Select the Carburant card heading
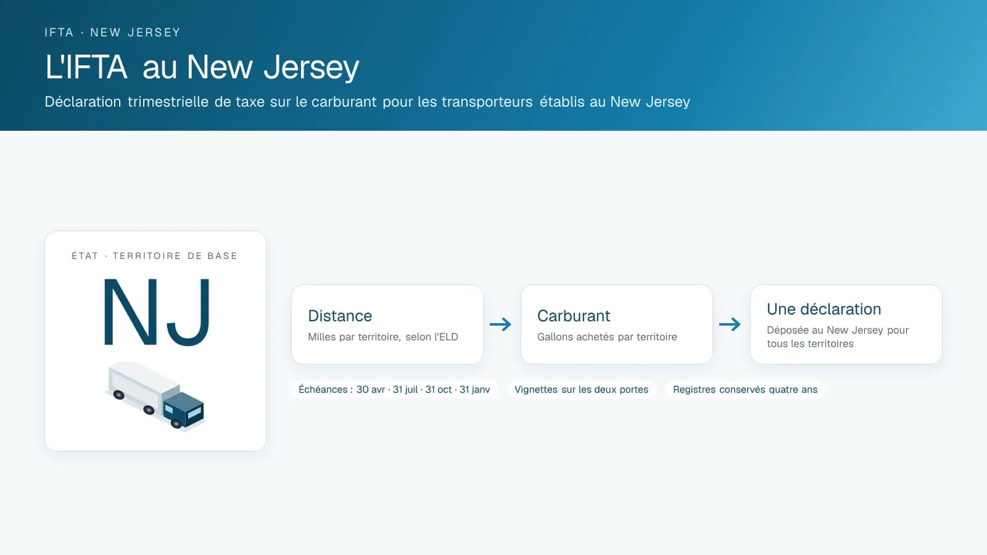The width and height of the screenshot is (987, 555). point(574,316)
